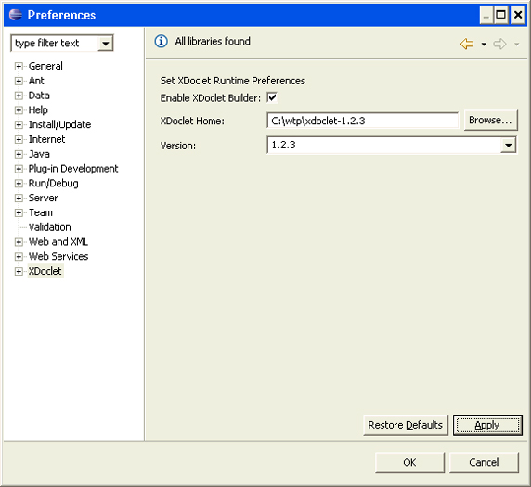Image resolution: width=531 pixels, height=487 pixels.
Task: Click Browse button for XDoclet Home
Action: click(490, 121)
